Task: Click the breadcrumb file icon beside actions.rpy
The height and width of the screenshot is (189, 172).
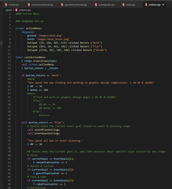Action: (16, 10)
